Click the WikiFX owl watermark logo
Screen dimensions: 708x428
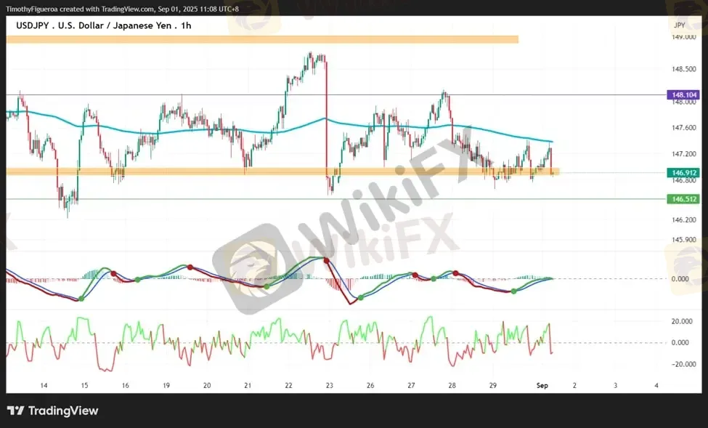click(x=251, y=268)
